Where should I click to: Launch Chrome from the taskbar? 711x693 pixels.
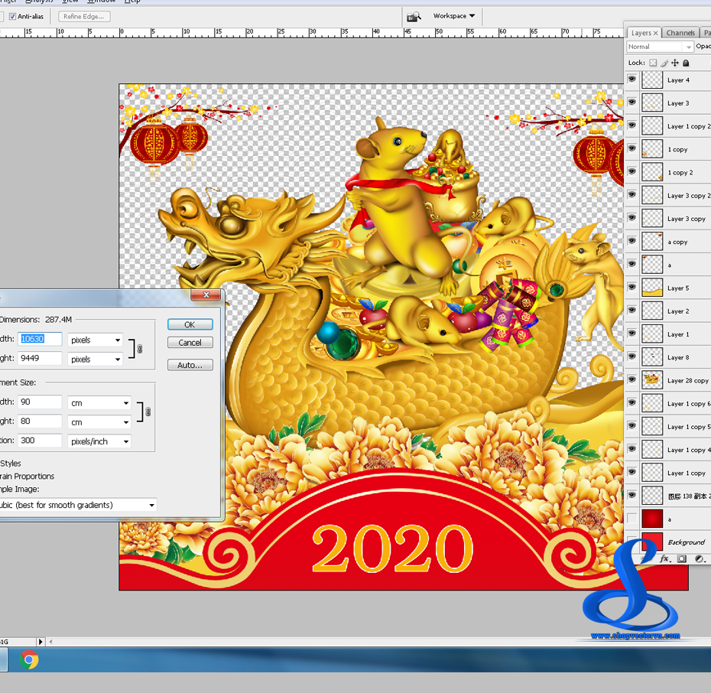click(29, 659)
